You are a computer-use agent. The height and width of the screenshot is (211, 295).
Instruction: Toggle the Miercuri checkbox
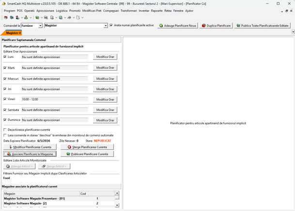click(5, 79)
